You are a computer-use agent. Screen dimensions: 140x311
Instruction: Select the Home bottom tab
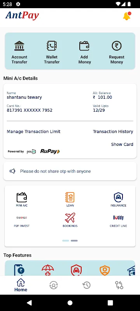[x=21, y=285]
